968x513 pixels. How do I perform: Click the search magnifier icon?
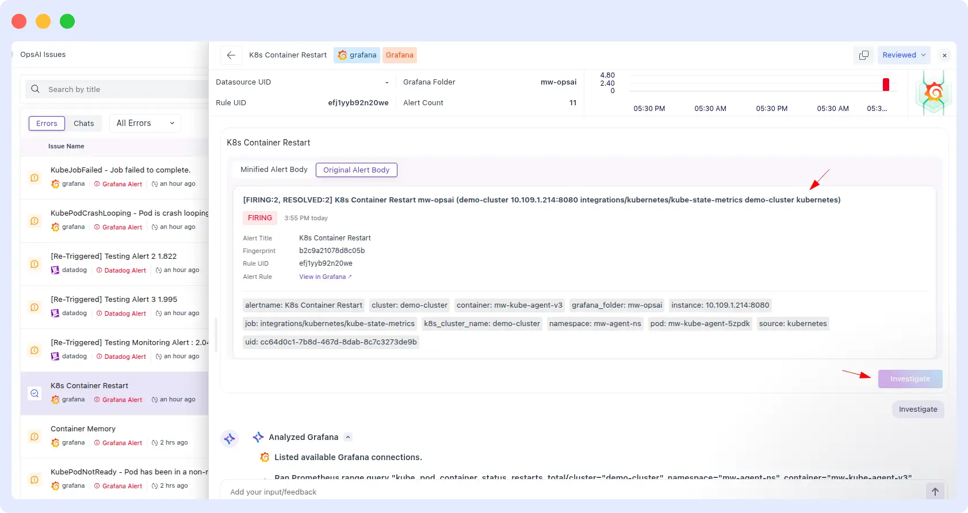(35, 89)
